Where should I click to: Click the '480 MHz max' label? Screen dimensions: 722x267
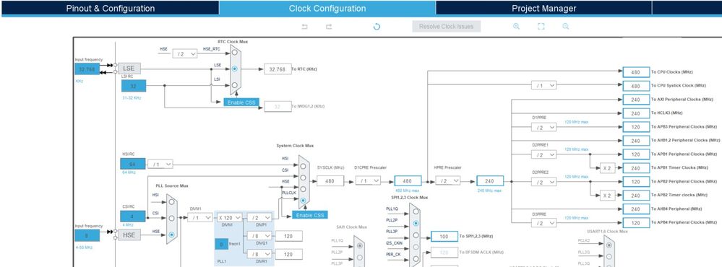407,191
